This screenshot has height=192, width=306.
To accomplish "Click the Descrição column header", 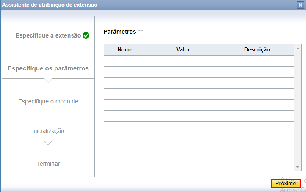I will click(x=257, y=50).
